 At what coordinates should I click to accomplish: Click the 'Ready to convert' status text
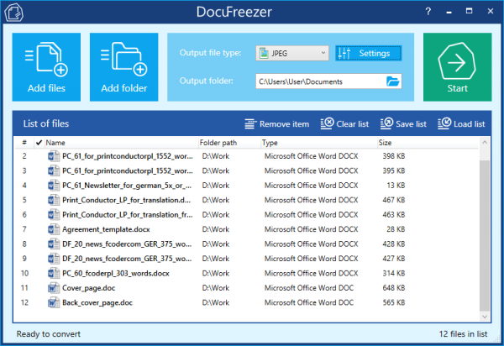(49, 334)
